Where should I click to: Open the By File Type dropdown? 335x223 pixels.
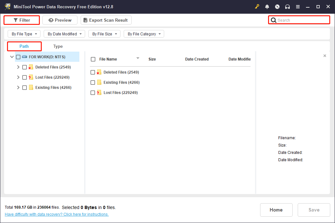(24, 33)
